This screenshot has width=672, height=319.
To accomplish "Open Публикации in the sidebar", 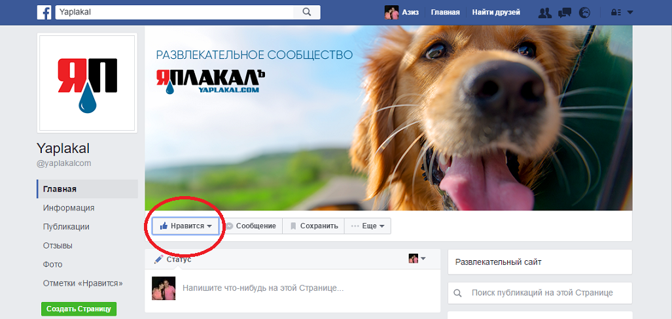I will pos(66,227).
